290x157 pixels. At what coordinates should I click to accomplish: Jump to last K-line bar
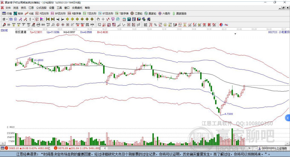[53, 19]
